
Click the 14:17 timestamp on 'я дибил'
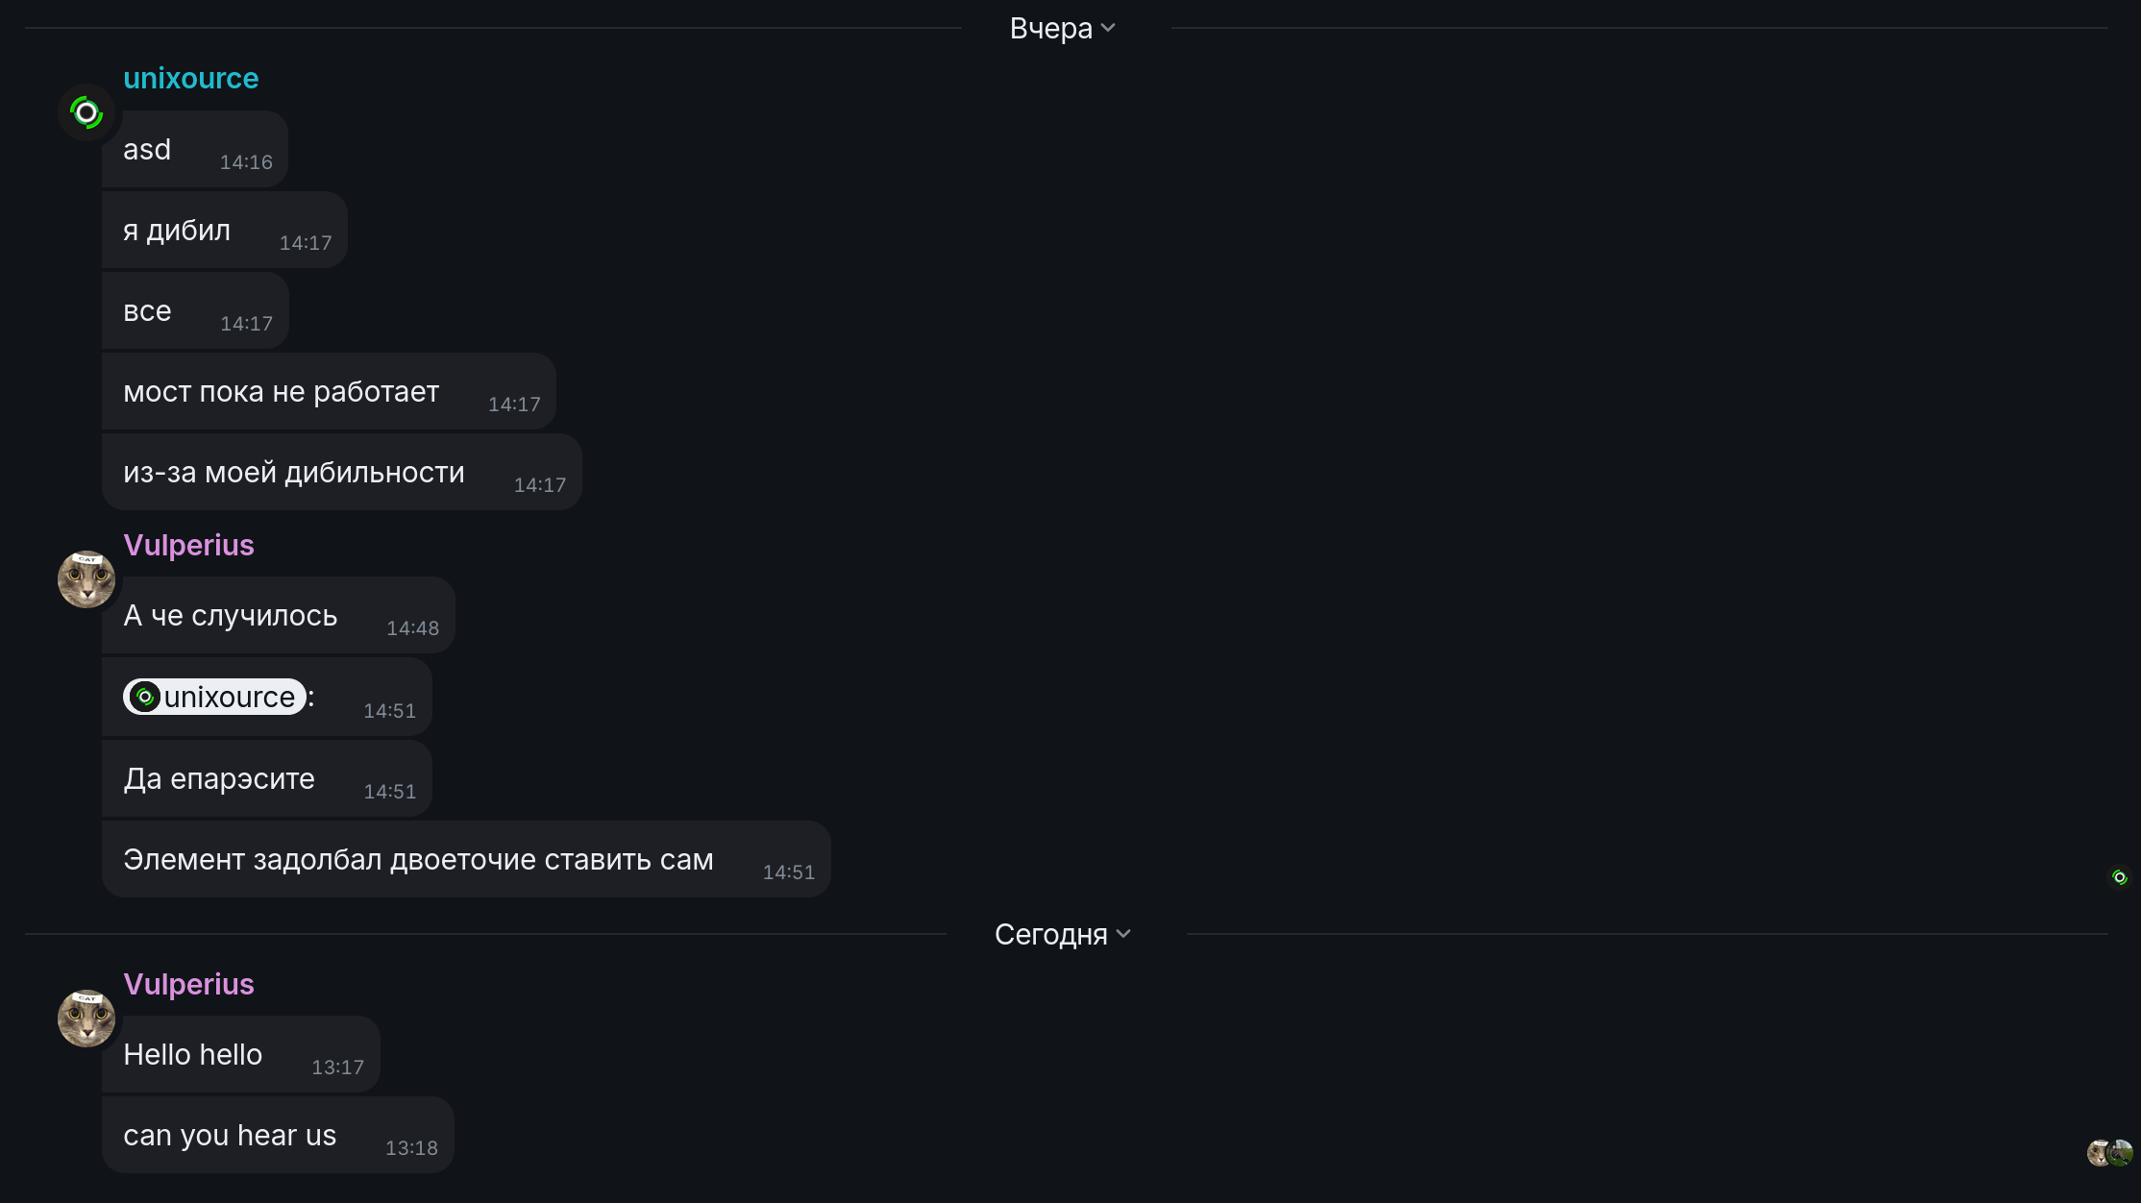click(x=306, y=243)
